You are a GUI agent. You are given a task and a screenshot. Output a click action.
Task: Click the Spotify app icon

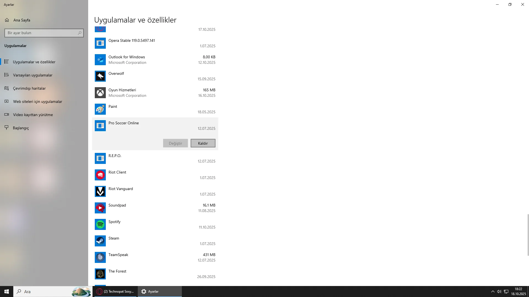coord(100,224)
